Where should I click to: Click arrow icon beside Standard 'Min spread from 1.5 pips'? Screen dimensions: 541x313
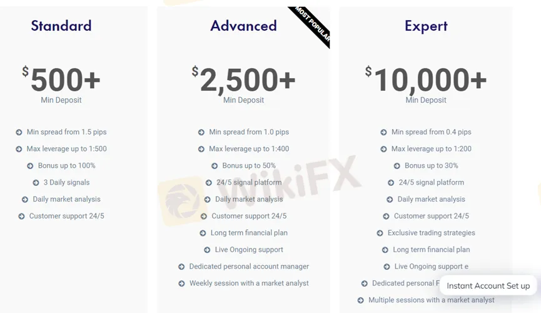click(19, 132)
